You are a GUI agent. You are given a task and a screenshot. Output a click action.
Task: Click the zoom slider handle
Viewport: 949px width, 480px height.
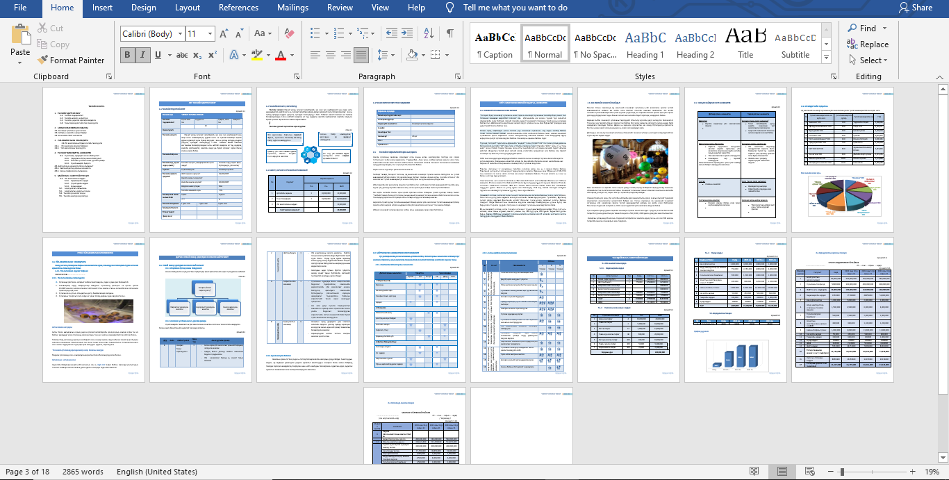842,472
